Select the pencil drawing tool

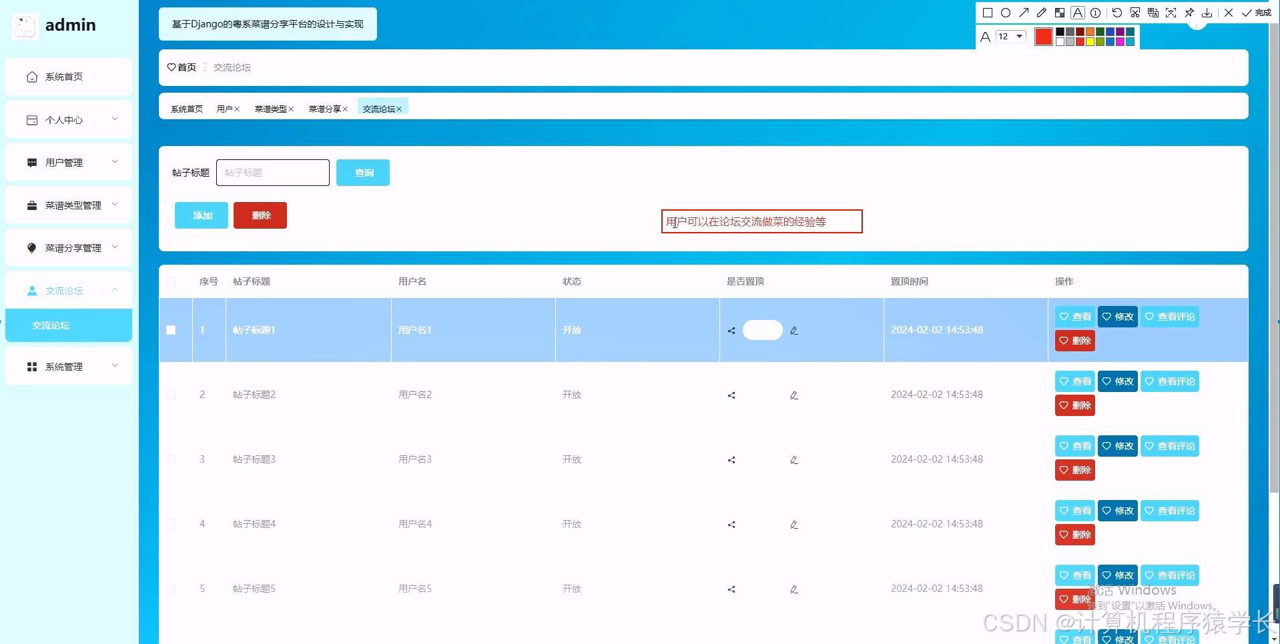1042,13
